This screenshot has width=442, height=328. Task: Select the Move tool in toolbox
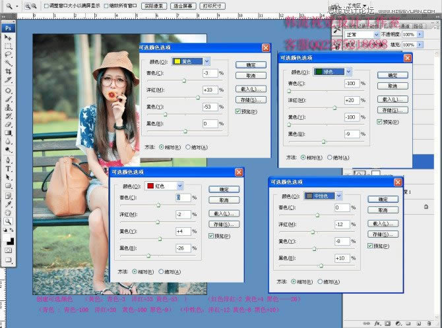click(8, 37)
